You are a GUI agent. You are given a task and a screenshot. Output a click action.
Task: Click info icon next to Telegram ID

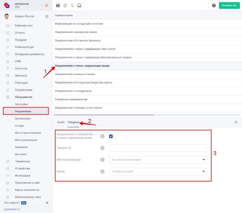[x=102, y=148]
